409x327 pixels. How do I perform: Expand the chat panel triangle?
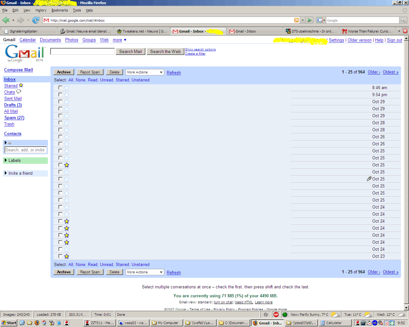click(6, 142)
